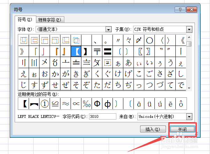The width and height of the screenshot is (210, 154).
Task: Select the large あ hiragana character
Action: 129,63
